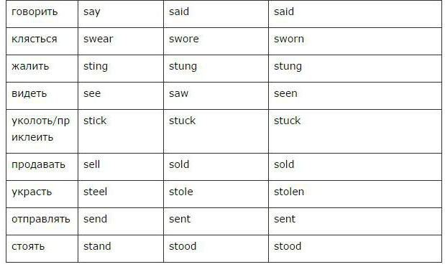The height and width of the screenshot is (272, 445).
Task: Select the Russian word "стоять"
Action: pos(28,246)
